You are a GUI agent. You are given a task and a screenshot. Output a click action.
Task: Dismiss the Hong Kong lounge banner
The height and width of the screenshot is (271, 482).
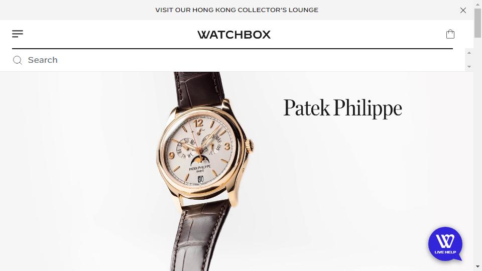pos(463,10)
